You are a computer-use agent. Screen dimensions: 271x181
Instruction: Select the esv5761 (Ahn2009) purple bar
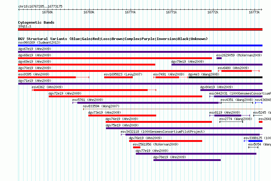click(146, 103)
